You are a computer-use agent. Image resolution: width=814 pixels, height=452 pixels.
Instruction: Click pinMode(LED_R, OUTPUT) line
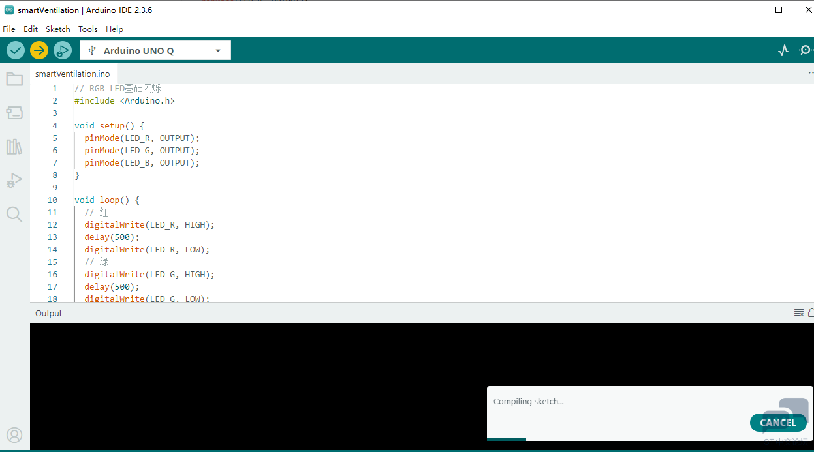(142, 138)
